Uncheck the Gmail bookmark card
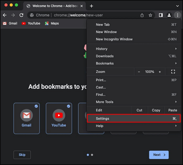The image size is (183, 165). 26,118
